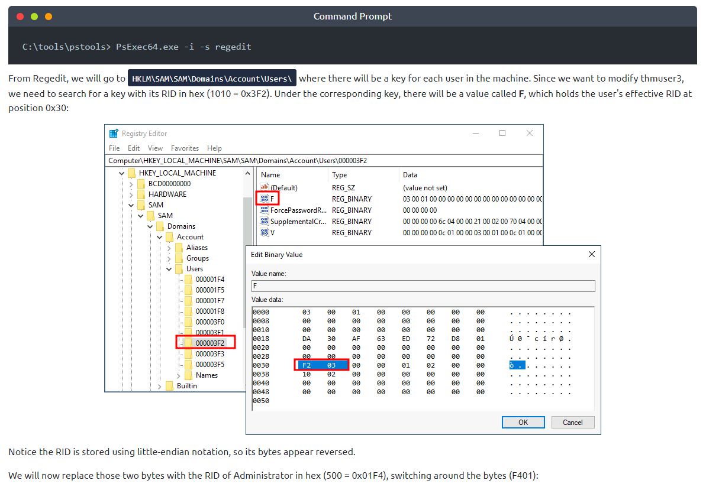Open the Favorites menu
The width and height of the screenshot is (706, 487).
[185, 148]
